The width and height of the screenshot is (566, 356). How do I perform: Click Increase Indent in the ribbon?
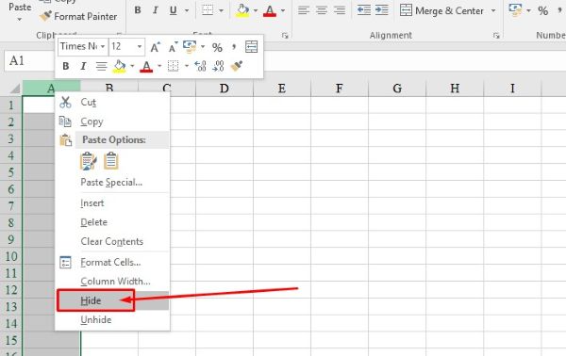coord(381,10)
